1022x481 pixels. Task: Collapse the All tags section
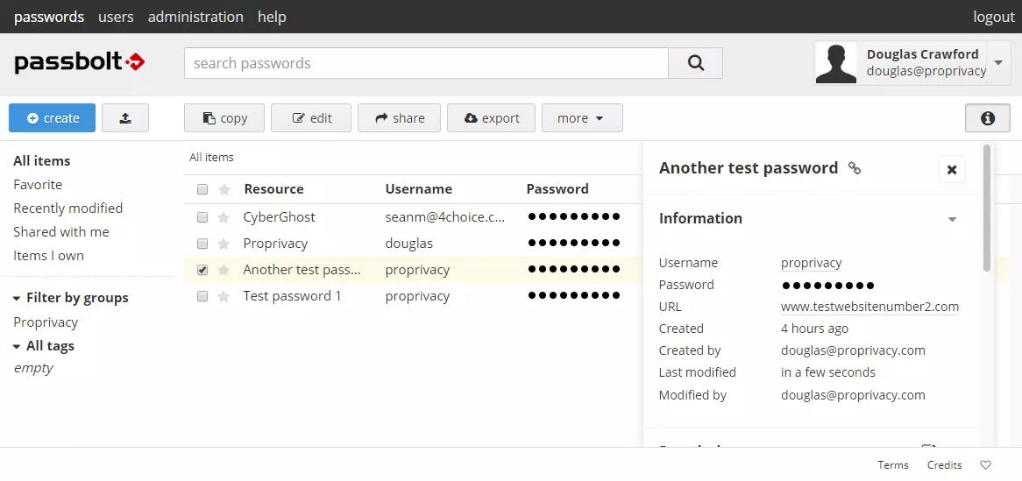click(x=17, y=347)
